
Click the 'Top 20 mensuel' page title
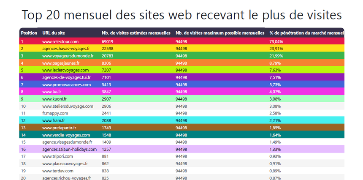(181, 15)
